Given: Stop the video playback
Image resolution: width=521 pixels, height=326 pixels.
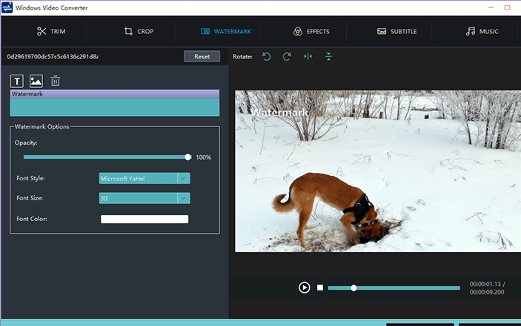Looking at the screenshot, I should click(320, 288).
